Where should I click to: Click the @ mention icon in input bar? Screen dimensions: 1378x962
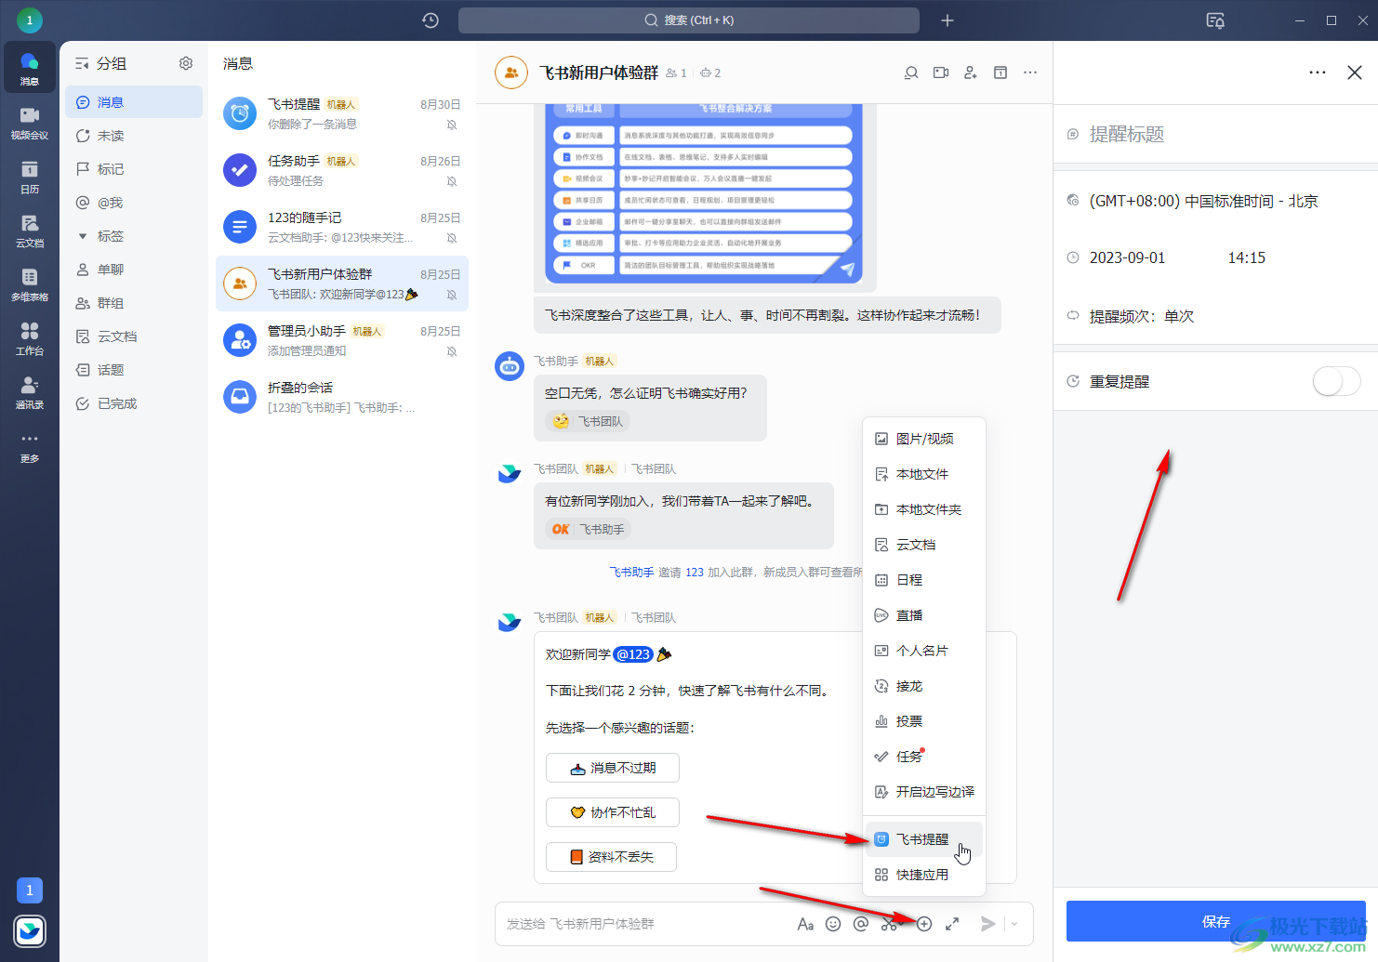(861, 924)
